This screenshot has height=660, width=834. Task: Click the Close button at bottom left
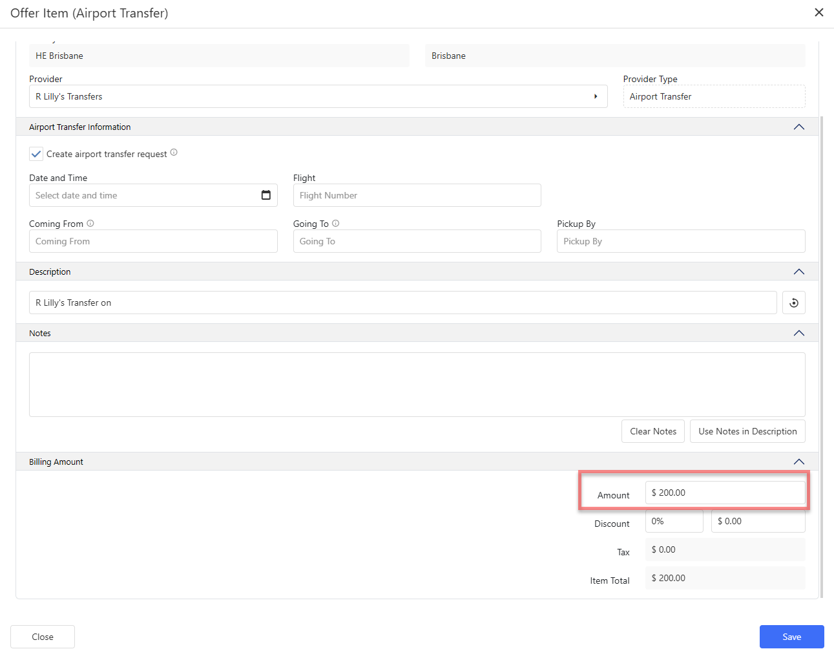(43, 637)
